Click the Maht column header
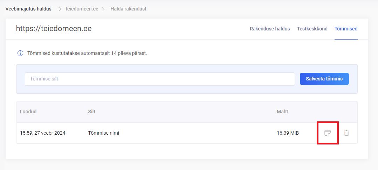This screenshot has width=378, height=170. 282,112
